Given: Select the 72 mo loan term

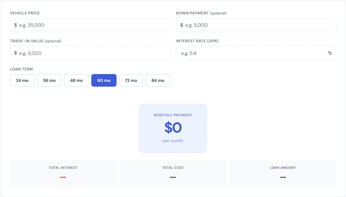Looking at the screenshot, I should click(x=131, y=80).
